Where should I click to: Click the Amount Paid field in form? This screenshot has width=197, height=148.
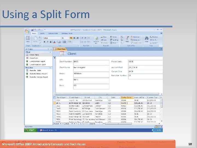tap(146, 67)
